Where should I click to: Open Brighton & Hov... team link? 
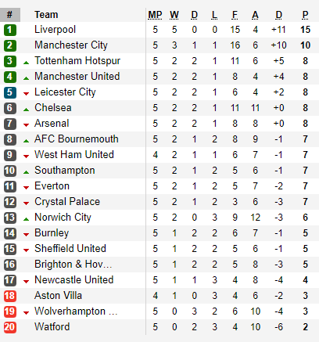click(x=73, y=265)
